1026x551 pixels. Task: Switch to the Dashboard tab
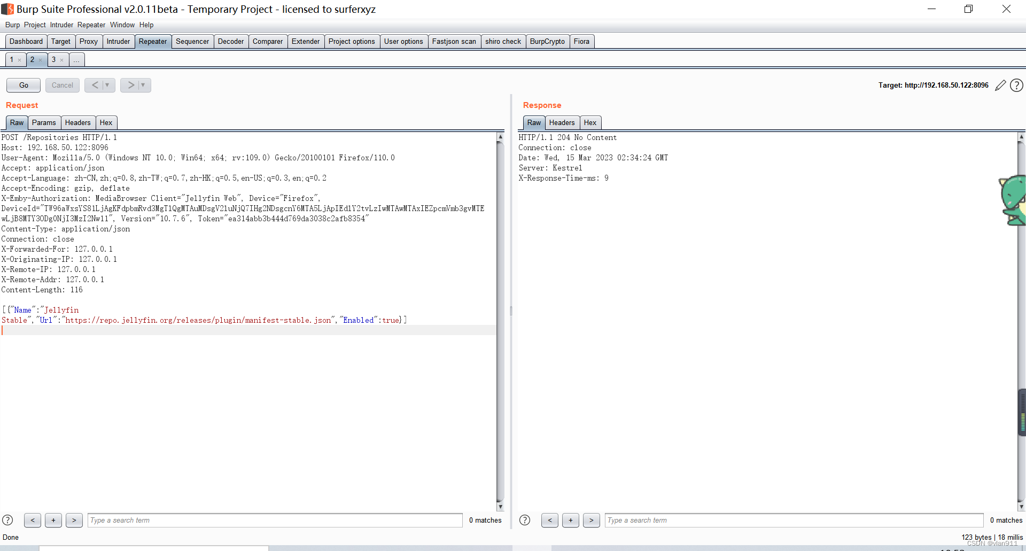(x=26, y=42)
